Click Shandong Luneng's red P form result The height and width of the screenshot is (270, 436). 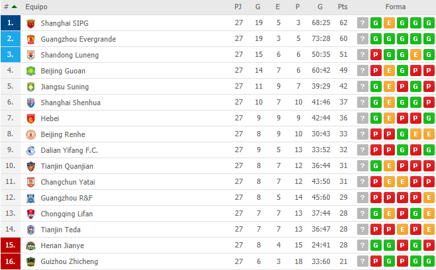click(x=376, y=55)
